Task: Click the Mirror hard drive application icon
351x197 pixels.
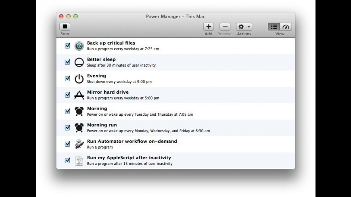Action: 79,95
